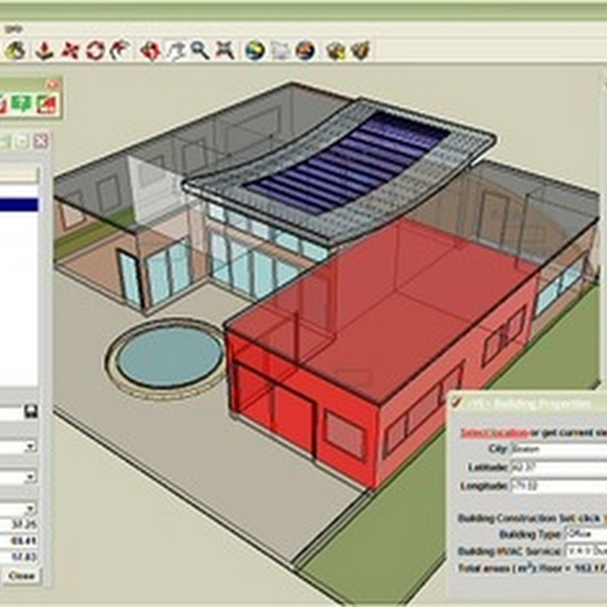Screen dimensions: 607x607
Task: Click the Get Models icon
Action: point(335,50)
